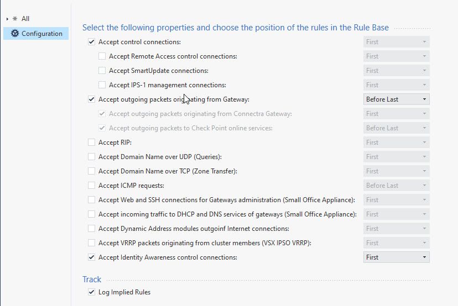Enable Accept Domain Name over UDP (Queries)
The height and width of the screenshot is (306, 458).
tap(92, 157)
